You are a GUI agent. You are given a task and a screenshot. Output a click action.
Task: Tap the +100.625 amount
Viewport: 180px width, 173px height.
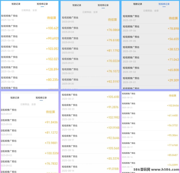pyautogui.click(x=52, y=28)
